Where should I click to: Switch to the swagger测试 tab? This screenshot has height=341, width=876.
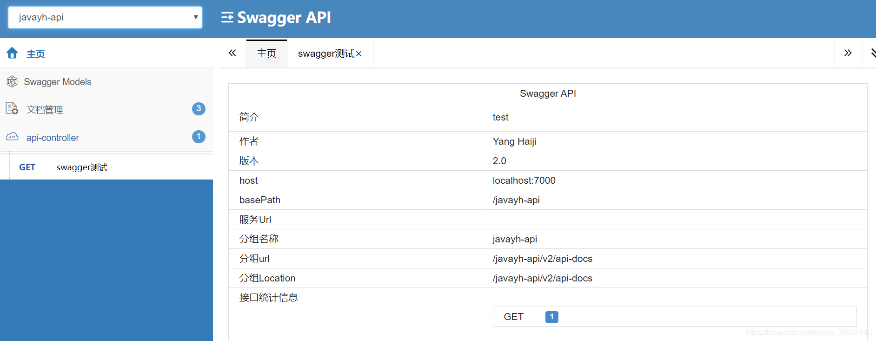pos(326,53)
